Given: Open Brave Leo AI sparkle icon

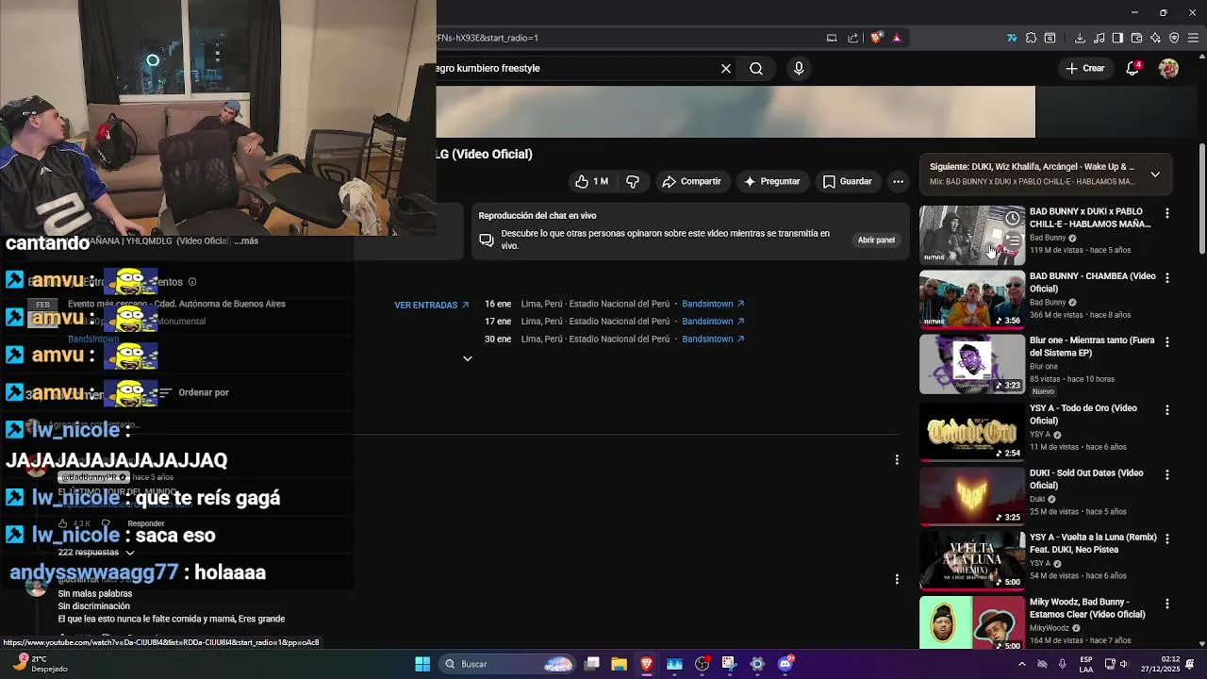Looking at the screenshot, I should [1155, 38].
